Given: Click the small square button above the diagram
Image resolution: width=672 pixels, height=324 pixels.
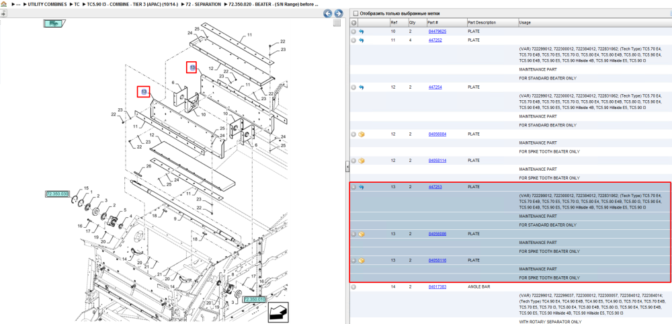Looking at the screenshot, I should (337, 23).
